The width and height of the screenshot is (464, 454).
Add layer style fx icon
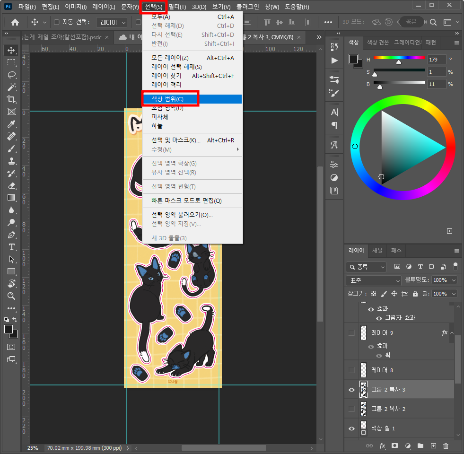tap(382, 445)
